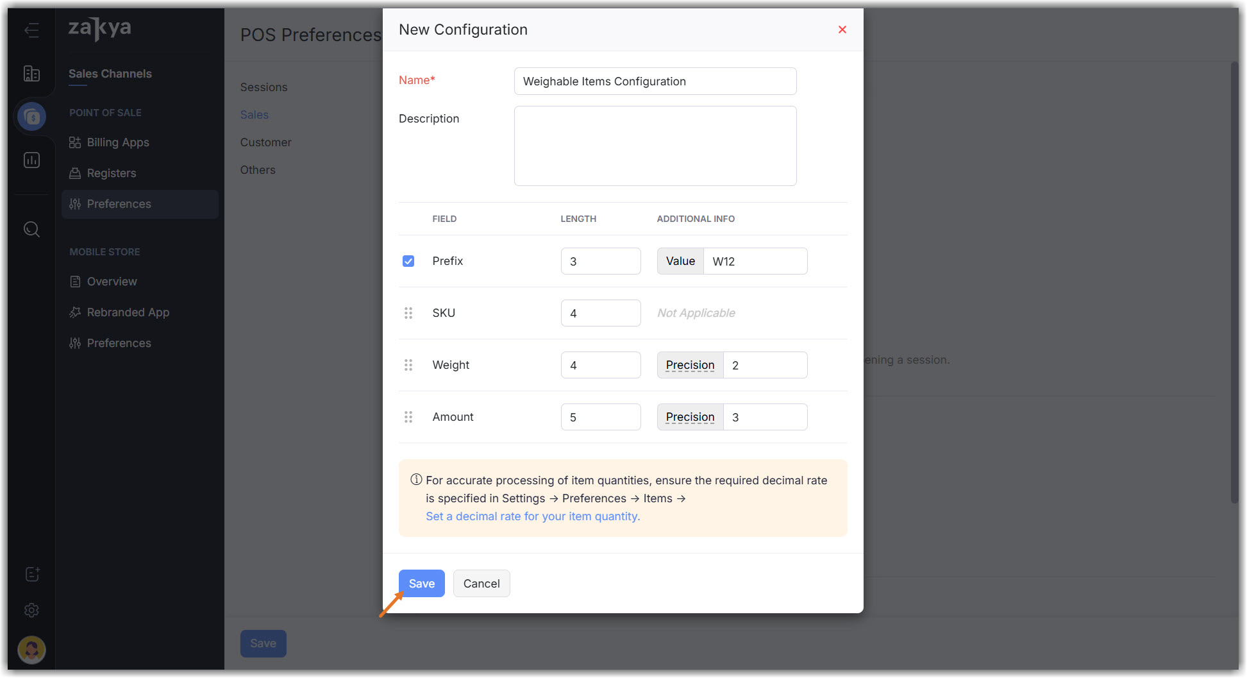Open settings gear icon in sidebar
The width and height of the screenshot is (1247, 678).
pyautogui.click(x=31, y=610)
